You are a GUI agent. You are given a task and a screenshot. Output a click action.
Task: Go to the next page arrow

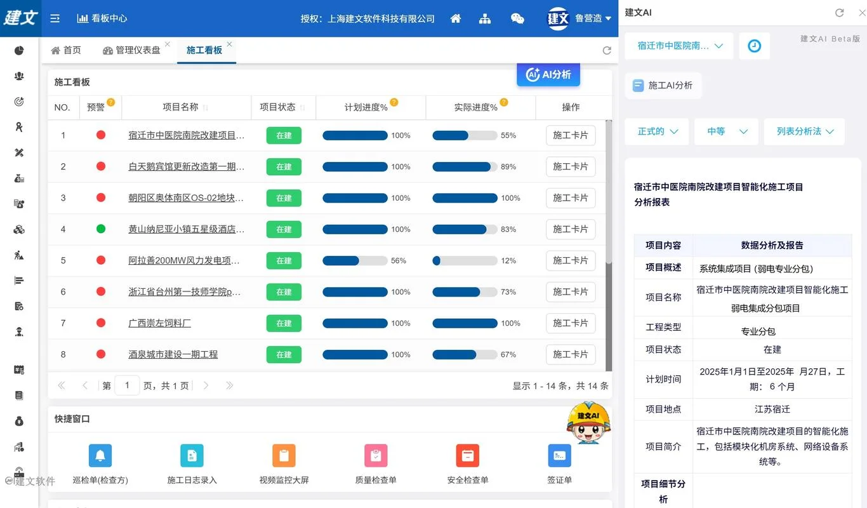(206, 385)
